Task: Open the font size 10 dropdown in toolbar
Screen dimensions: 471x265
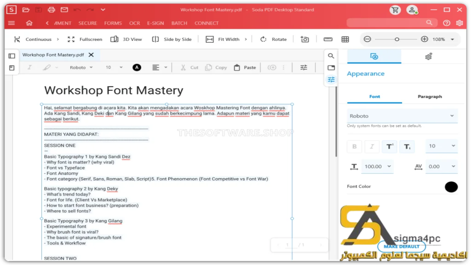Action: [114, 68]
